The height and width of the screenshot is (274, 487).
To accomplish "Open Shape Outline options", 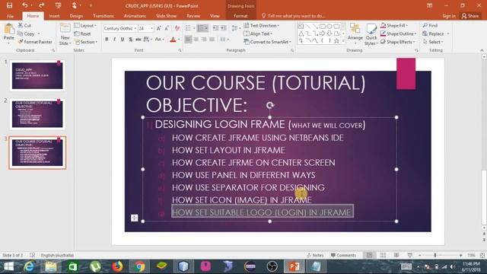I will click(399, 33).
